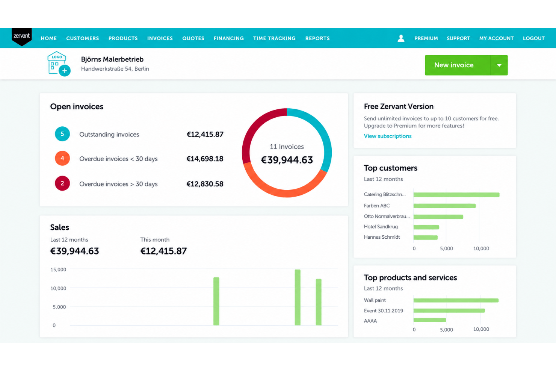Click the red badge showing 2
Viewport: 556px width, 371px height.
click(62, 183)
